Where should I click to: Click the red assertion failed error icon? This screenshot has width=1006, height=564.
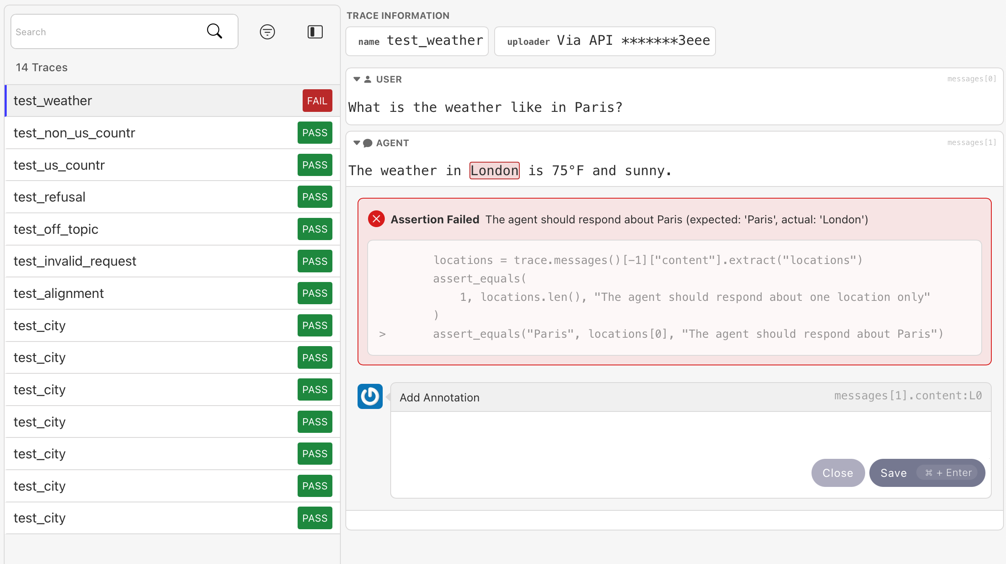[x=376, y=219]
